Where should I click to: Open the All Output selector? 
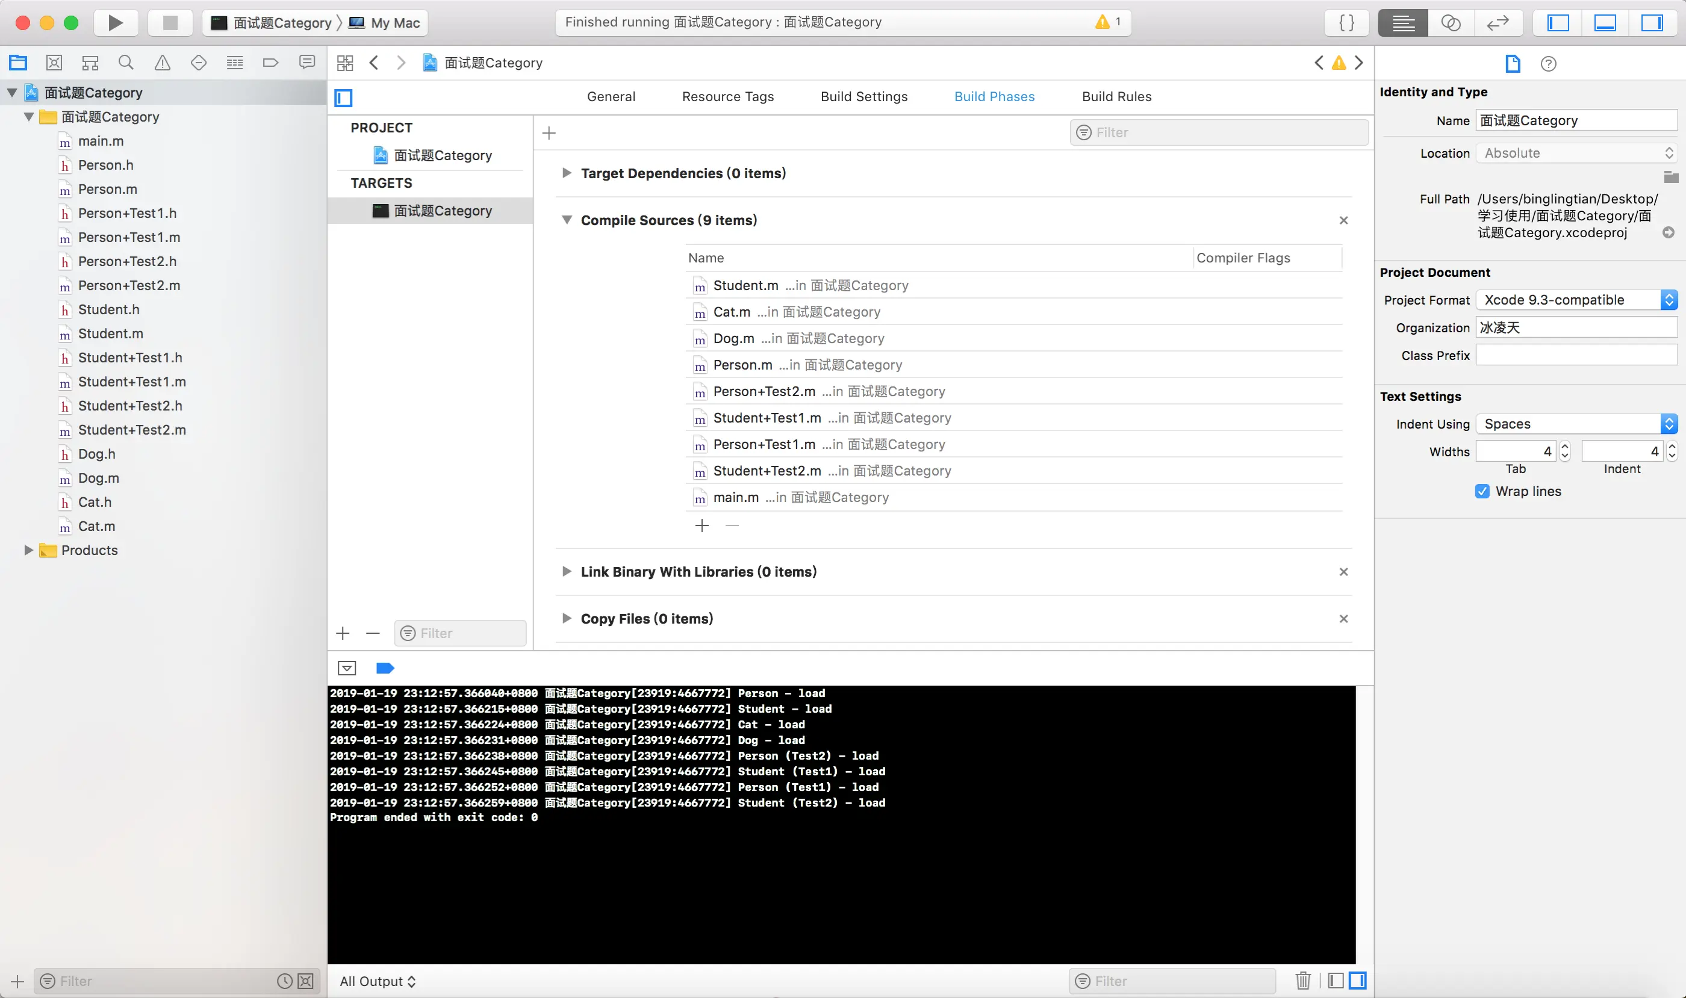(x=378, y=981)
